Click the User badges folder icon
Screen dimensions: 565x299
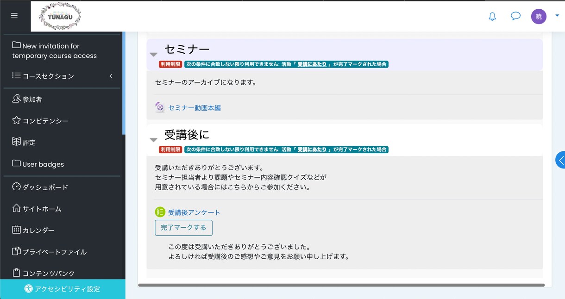coord(16,163)
